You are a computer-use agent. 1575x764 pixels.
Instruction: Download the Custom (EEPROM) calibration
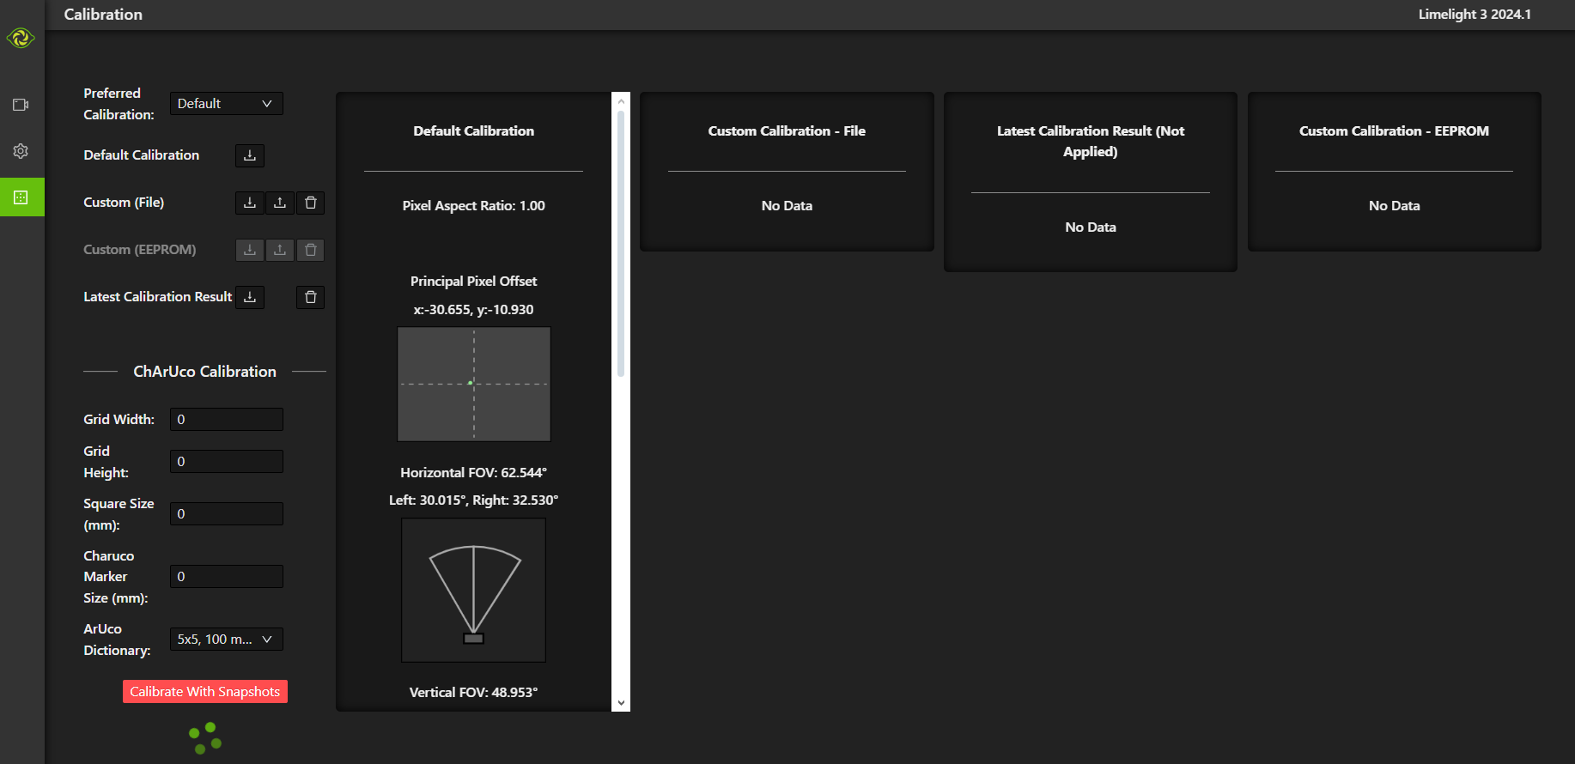250,250
